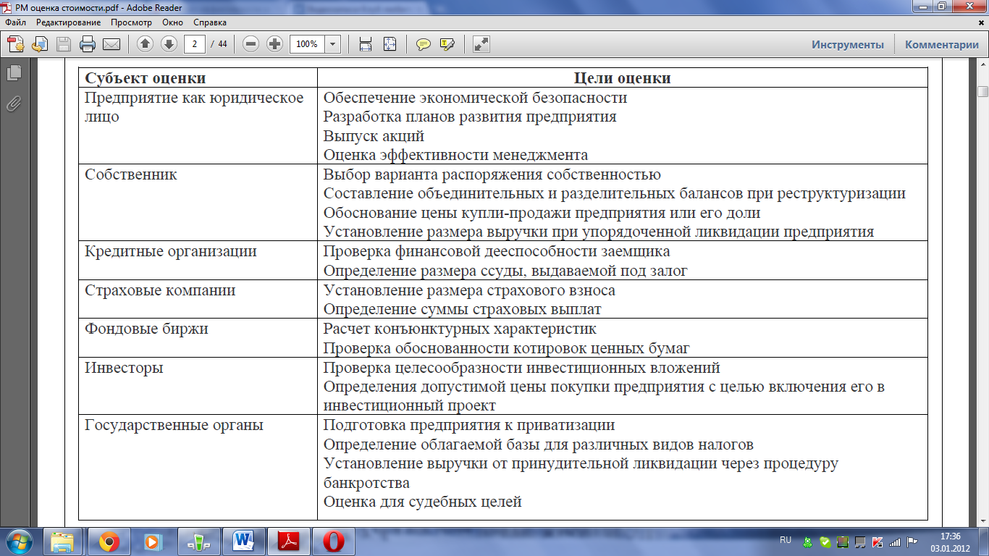Viewport: 989px width, 556px height.
Task: Click the line 'Оценка для судебных целей'
Action: 422,502
